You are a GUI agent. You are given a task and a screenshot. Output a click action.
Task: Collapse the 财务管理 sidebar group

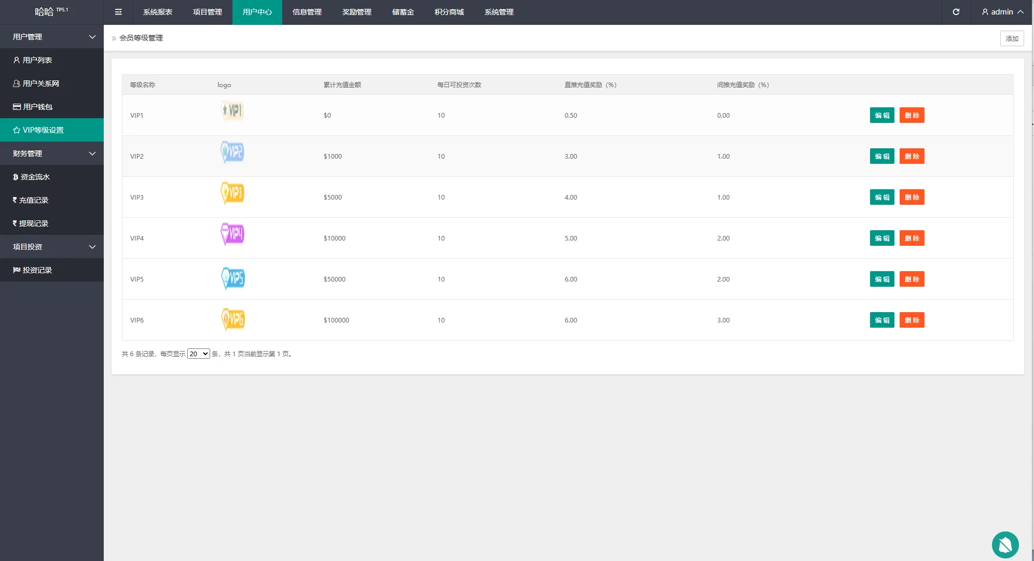point(52,153)
